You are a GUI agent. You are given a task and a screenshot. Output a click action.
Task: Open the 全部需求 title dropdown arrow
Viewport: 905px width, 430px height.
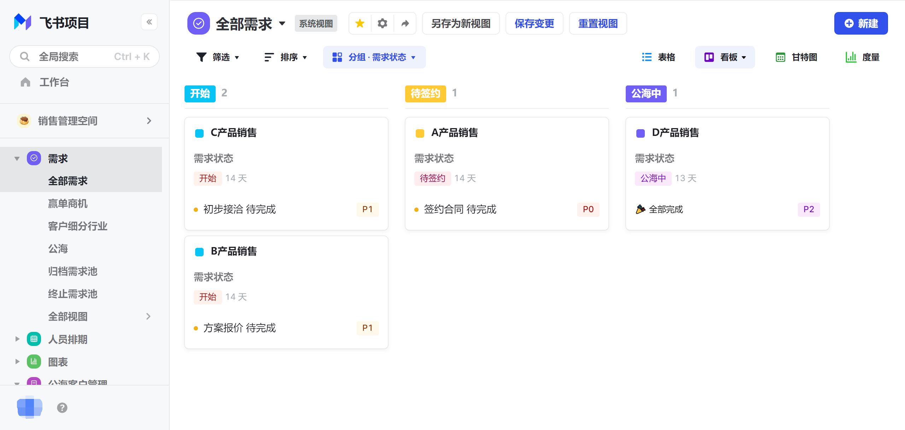282,23
